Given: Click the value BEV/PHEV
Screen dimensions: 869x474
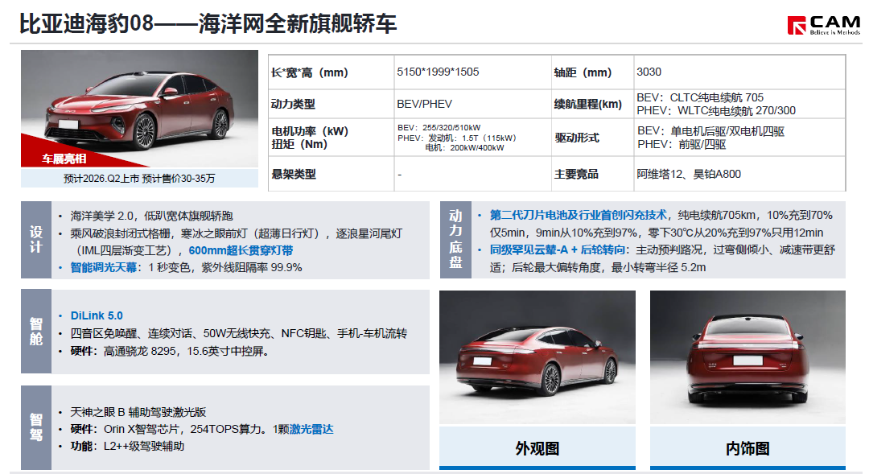Looking at the screenshot, I should click(425, 104).
